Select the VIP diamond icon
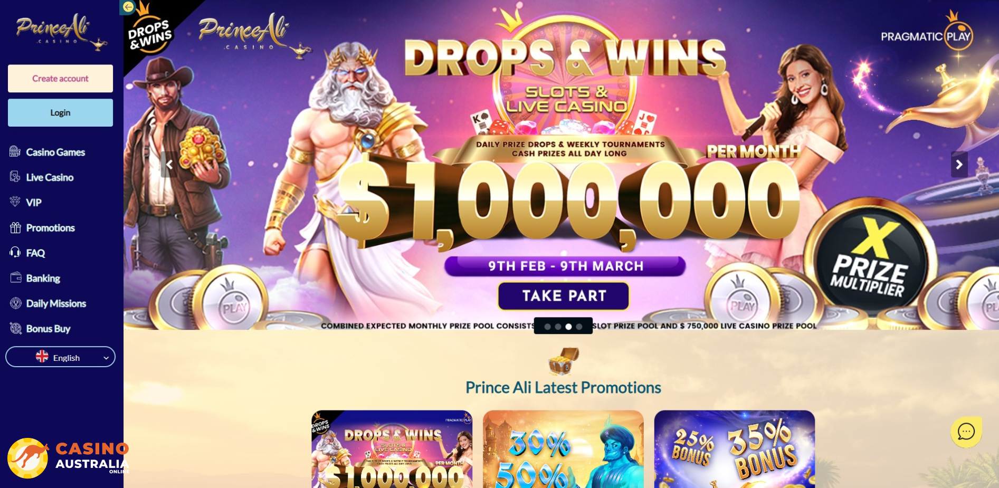Screen dimensions: 999x488 [15, 202]
